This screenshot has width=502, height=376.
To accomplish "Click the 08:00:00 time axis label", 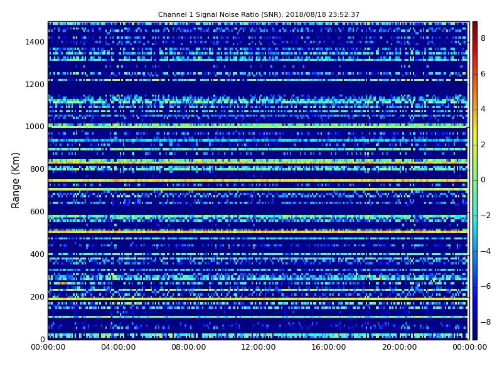I will click(189, 347).
